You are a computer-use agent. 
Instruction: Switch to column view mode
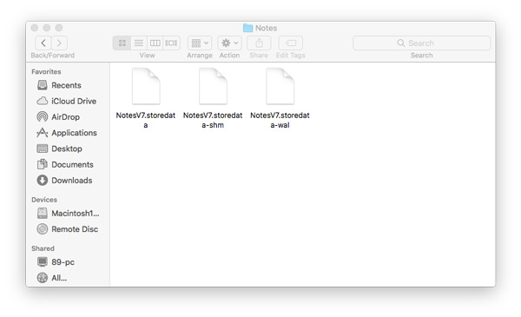[155, 43]
